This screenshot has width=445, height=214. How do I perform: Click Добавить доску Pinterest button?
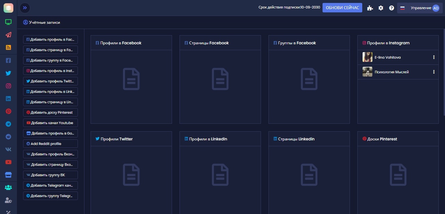coord(50,113)
